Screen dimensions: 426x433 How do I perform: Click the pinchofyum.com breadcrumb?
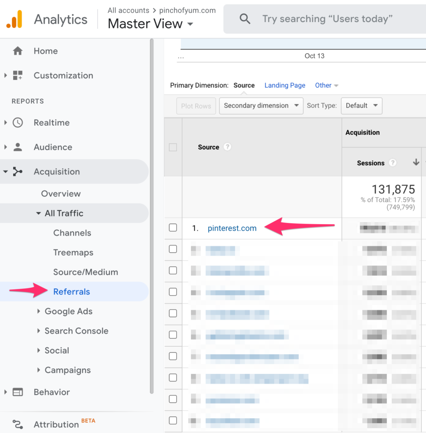click(x=187, y=10)
